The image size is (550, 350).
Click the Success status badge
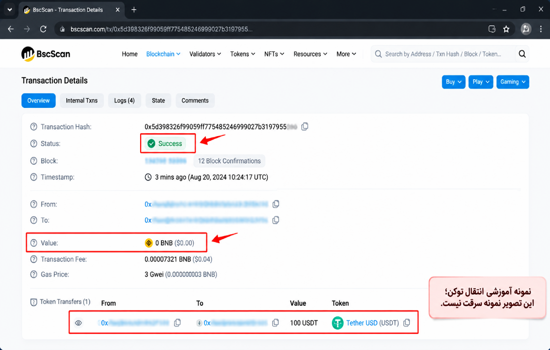(165, 143)
